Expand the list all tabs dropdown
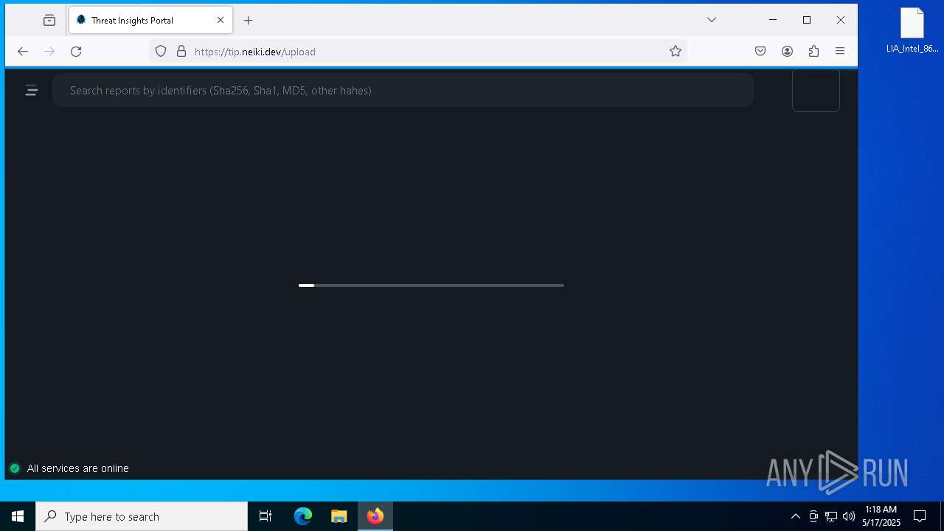944x531 pixels. point(712,20)
